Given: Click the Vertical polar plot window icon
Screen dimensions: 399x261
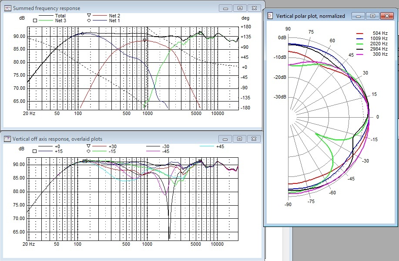Looking at the screenshot, I should click(270, 16).
